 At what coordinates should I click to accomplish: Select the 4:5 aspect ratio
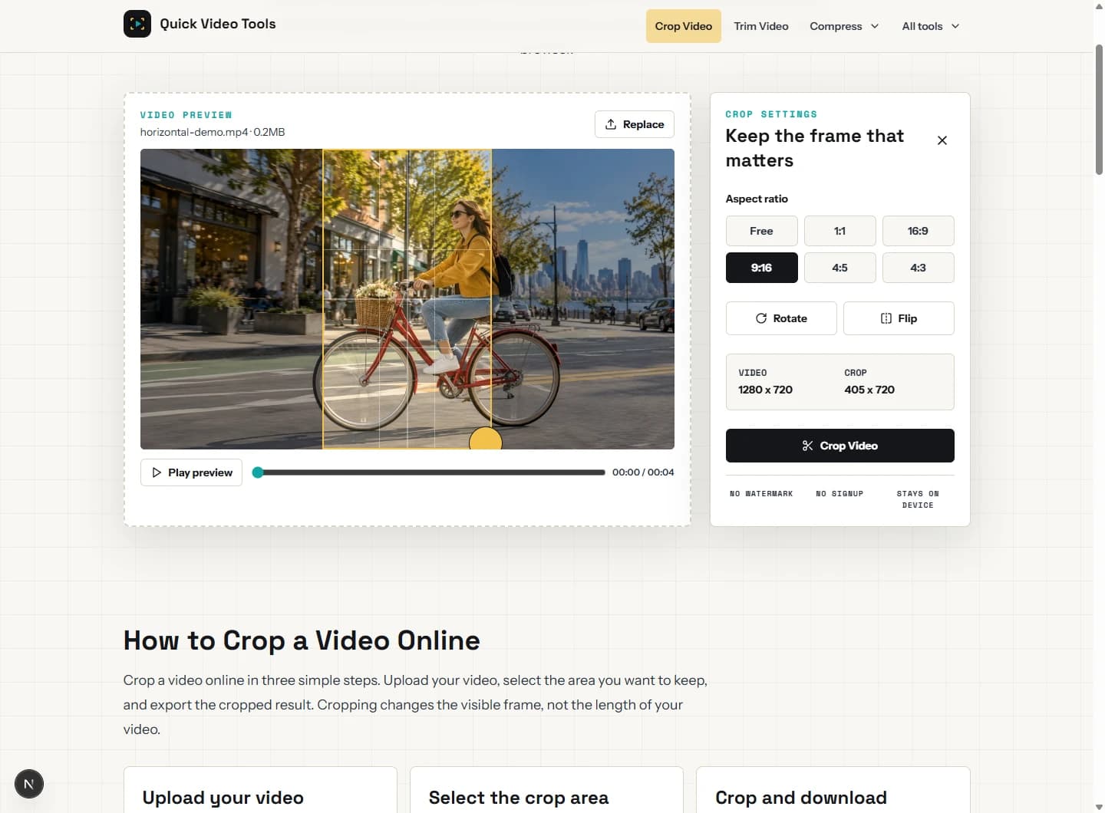839,268
